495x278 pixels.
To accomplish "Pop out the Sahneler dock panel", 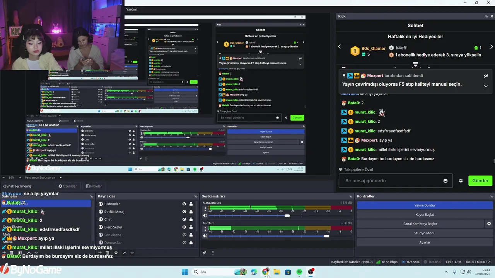I will tap(92, 196).
